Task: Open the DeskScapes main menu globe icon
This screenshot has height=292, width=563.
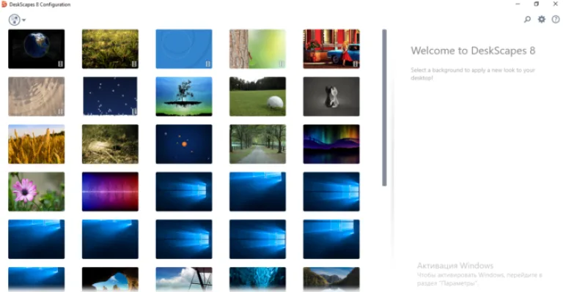Action: [15, 20]
